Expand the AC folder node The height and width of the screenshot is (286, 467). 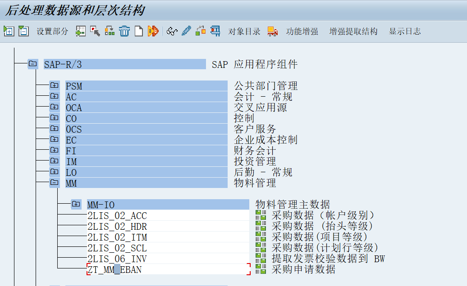click(55, 96)
